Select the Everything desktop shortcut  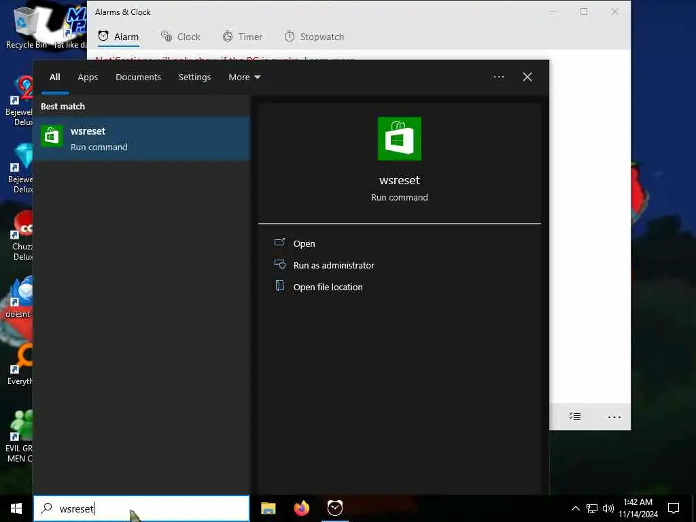click(x=20, y=364)
